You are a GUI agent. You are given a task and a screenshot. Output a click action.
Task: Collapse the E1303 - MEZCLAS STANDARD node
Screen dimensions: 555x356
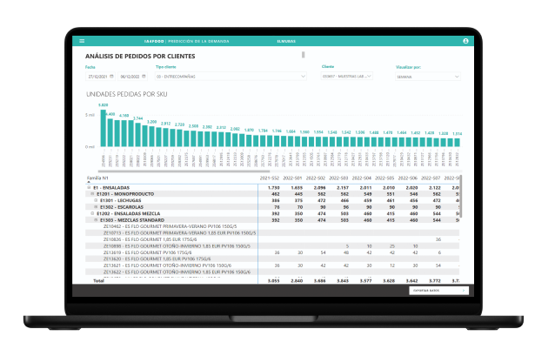coord(96,219)
